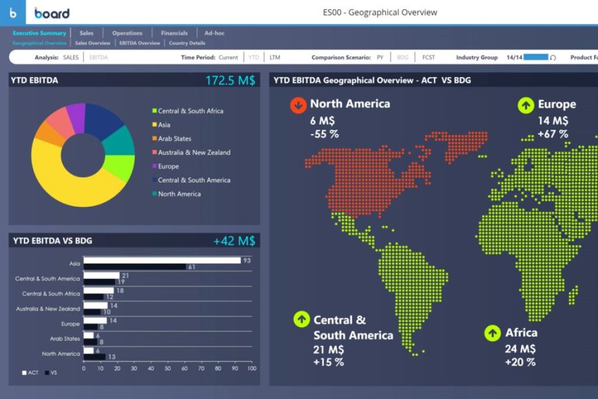Image resolution: width=598 pixels, height=399 pixels.
Task: Set Time Period to Current
Action: [x=228, y=58]
